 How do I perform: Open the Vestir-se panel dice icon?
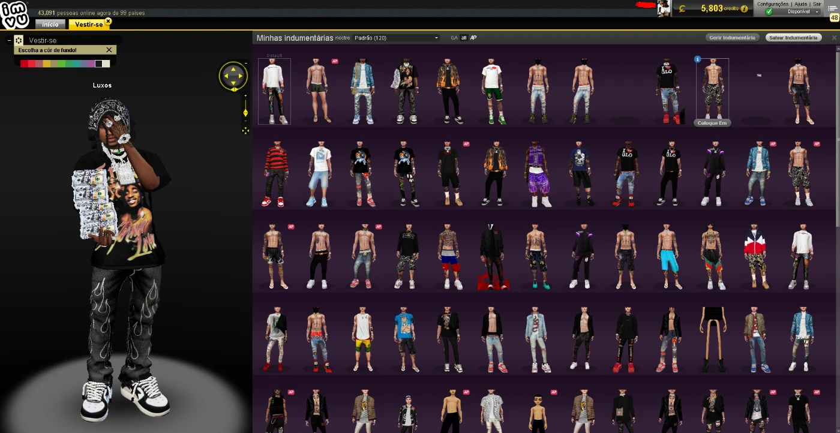(19, 40)
